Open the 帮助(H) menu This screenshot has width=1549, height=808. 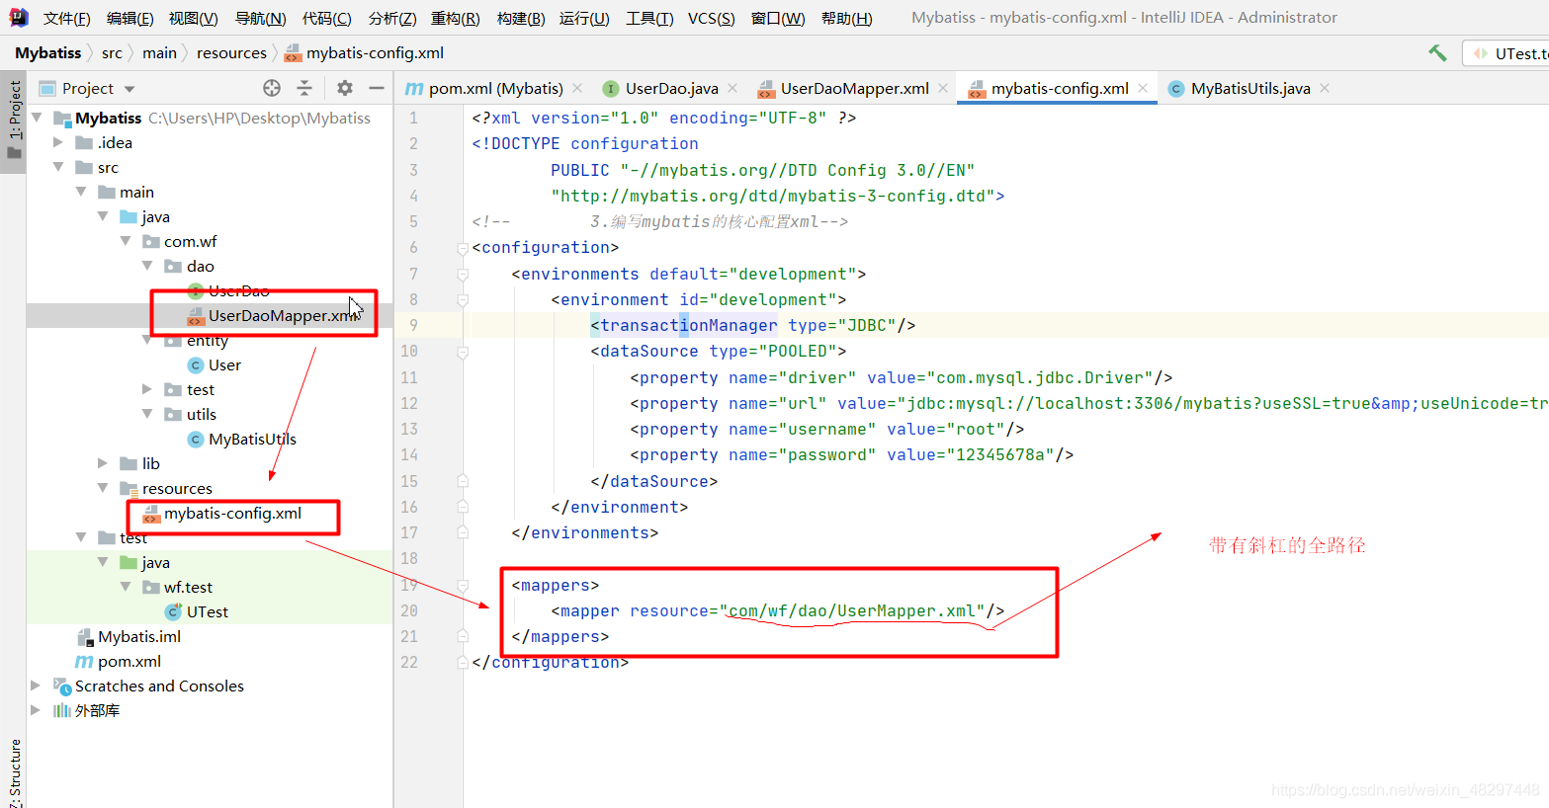click(x=846, y=18)
